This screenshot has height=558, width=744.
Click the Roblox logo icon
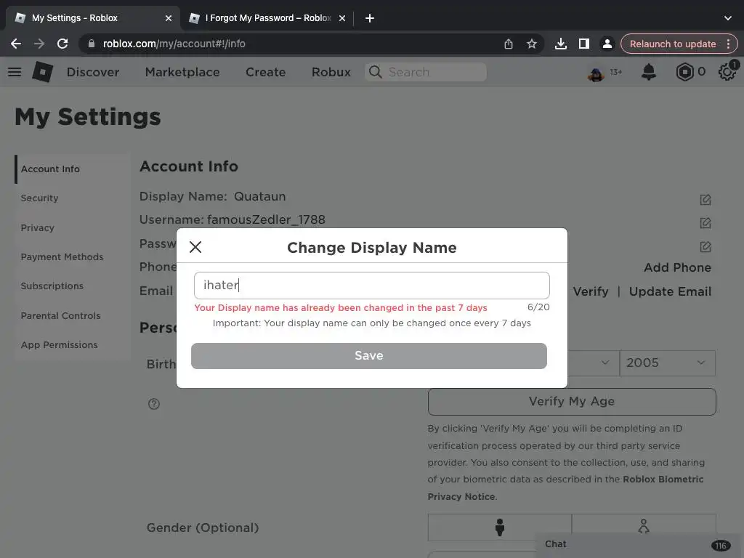click(43, 72)
